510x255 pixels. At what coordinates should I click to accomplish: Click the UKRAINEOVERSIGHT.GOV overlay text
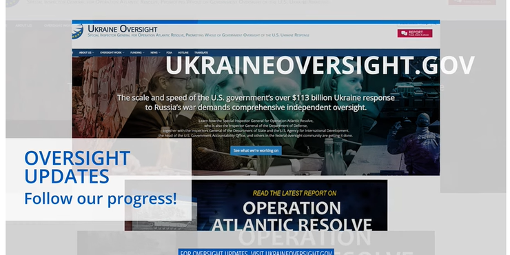click(x=320, y=65)
